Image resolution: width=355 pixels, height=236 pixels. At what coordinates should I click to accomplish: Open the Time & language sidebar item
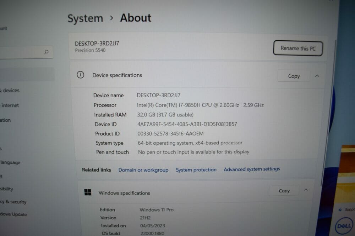[10, 162]
